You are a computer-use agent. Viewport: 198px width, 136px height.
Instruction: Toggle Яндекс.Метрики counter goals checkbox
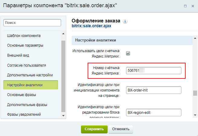[128, 53]
